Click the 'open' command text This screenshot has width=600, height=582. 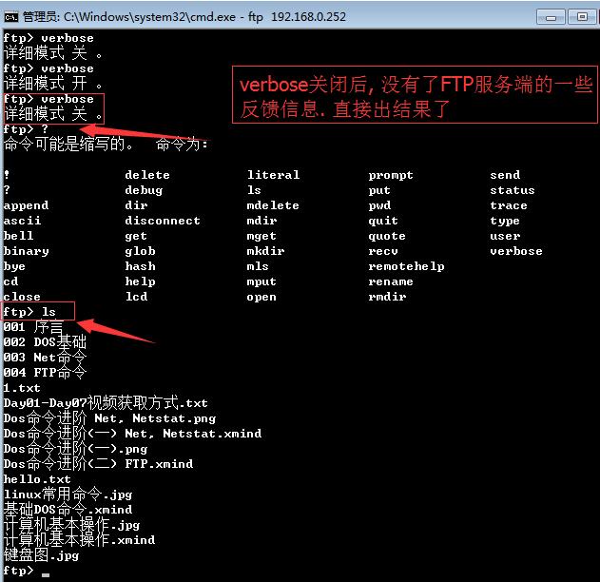261,298
